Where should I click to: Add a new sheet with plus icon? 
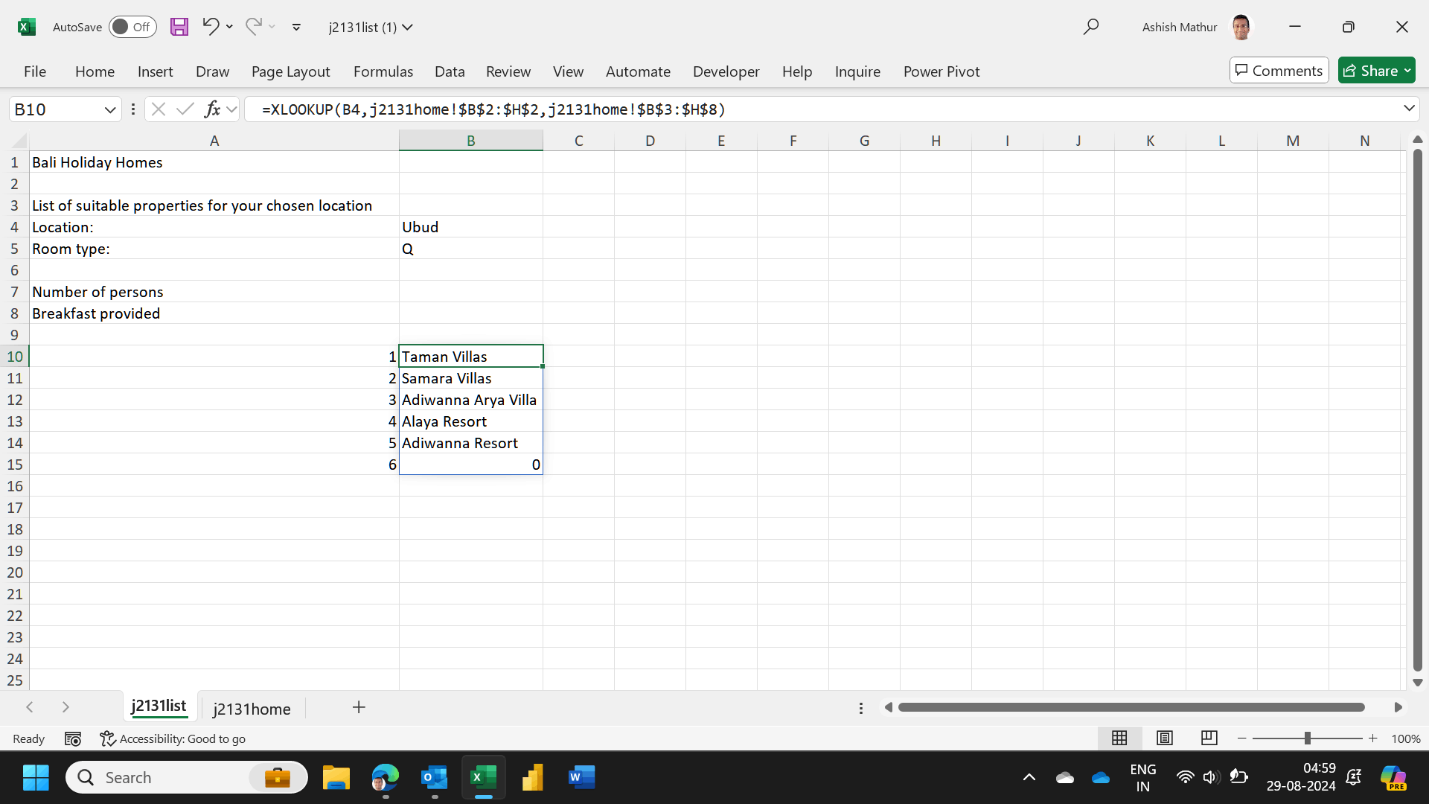pos(359,707)
